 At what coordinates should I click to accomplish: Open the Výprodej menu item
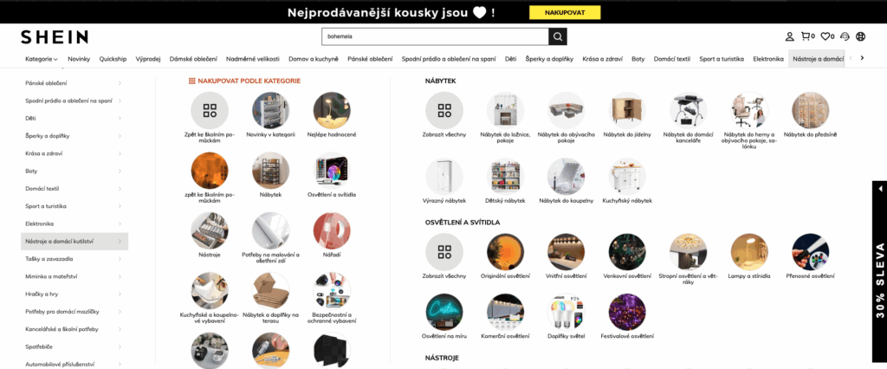tap(148, 59)
